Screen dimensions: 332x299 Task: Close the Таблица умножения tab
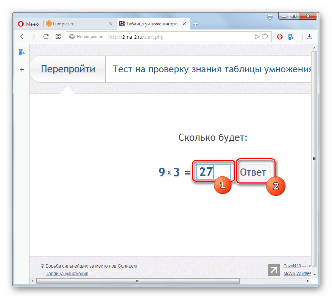click(x=184, y=24)
